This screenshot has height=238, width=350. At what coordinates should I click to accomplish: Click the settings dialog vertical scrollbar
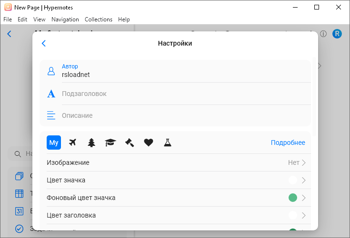pos(314,97)
